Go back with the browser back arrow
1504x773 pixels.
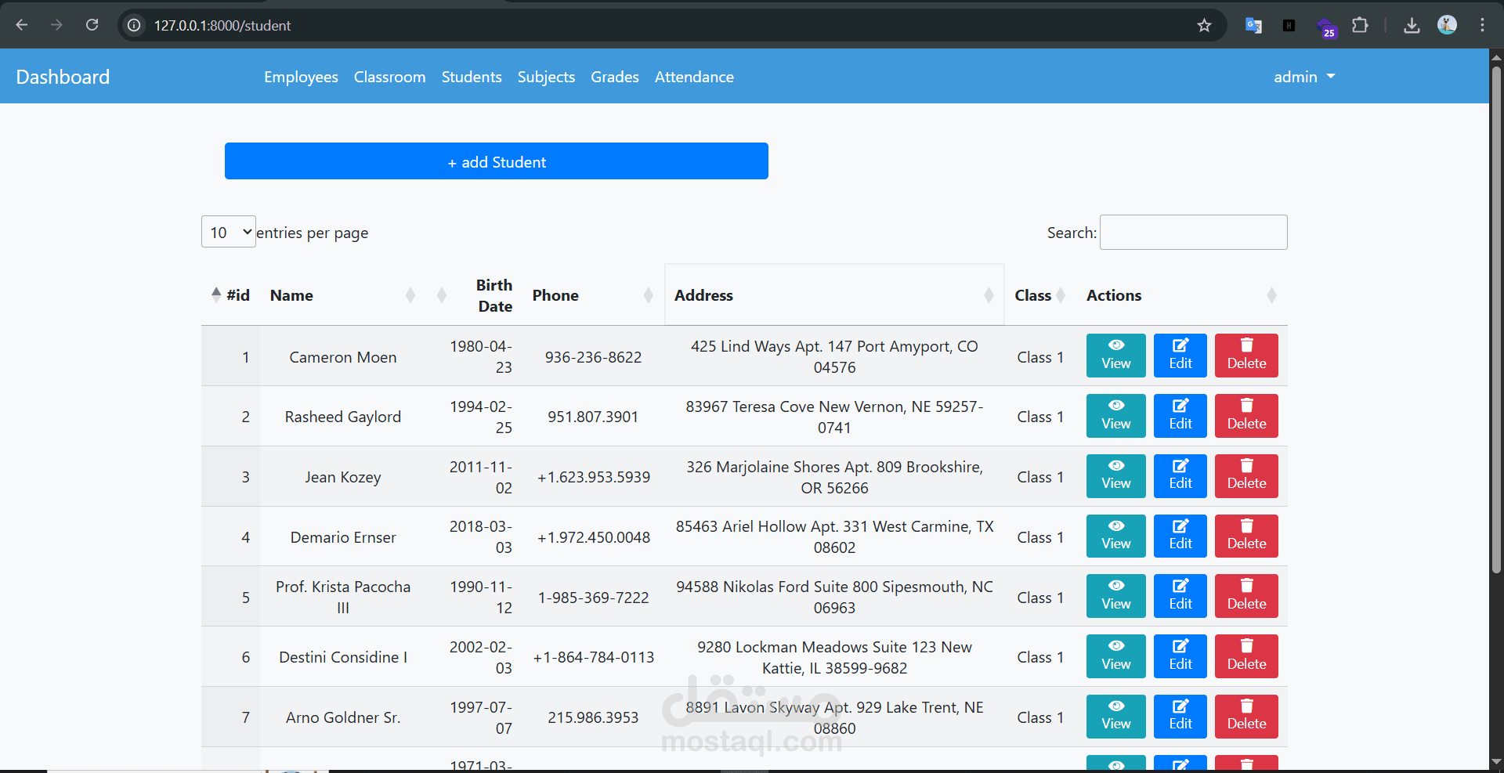[22, 25]
